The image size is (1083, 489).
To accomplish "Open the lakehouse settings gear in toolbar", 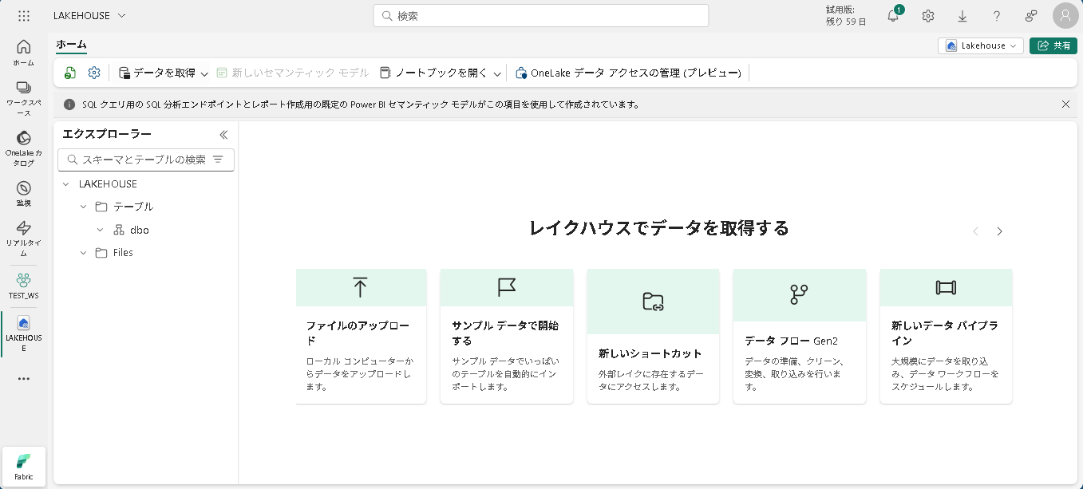I will click(94, 73).
